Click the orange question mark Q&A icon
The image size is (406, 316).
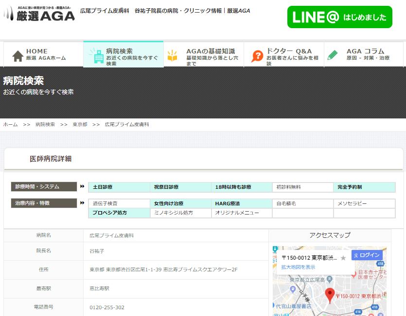pyautogui.click(x=257, y=56)
